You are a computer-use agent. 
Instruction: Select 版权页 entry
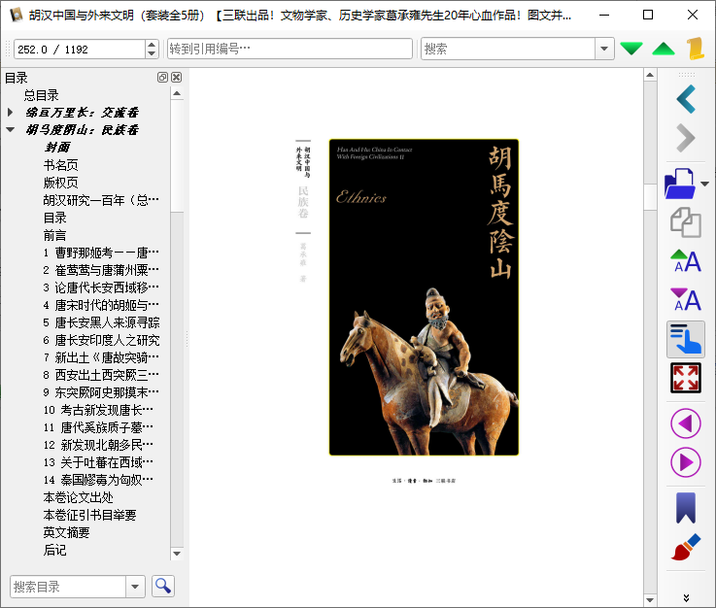pos(61,183)
